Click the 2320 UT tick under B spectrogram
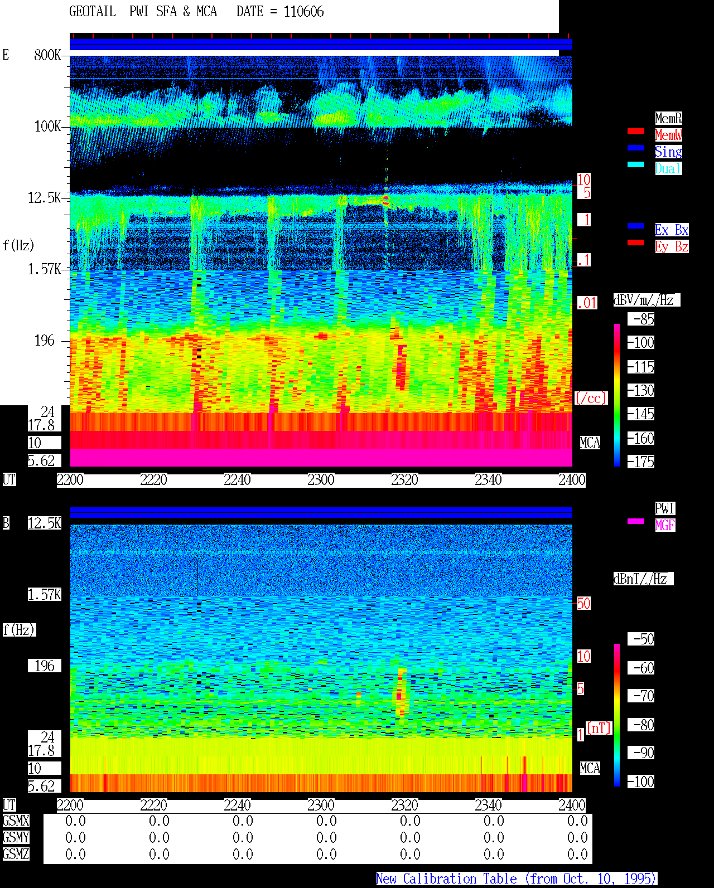 [404, 805]
